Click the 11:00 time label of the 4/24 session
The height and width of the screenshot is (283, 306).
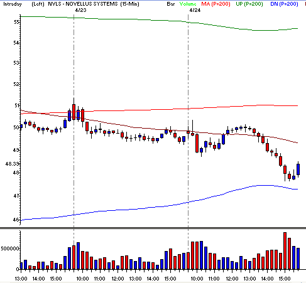(x=214, y=279)
